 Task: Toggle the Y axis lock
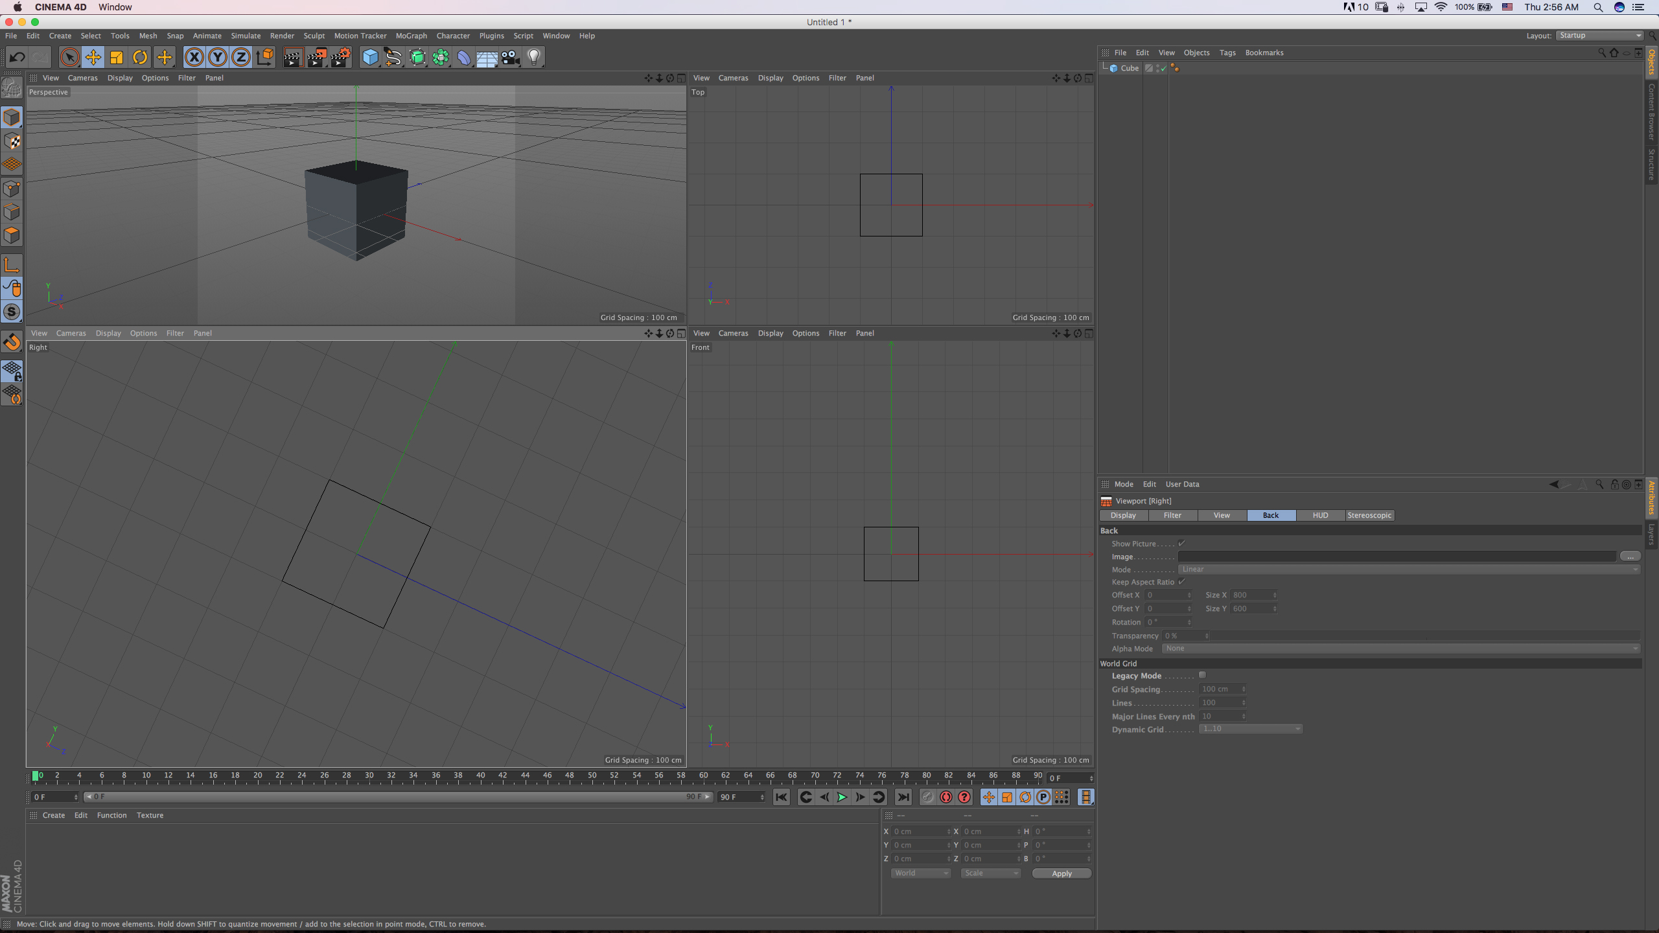[x=218, y=57]
